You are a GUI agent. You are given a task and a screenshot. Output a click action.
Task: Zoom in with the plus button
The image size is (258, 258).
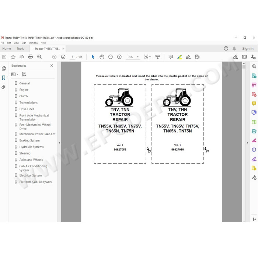point(119,57)
